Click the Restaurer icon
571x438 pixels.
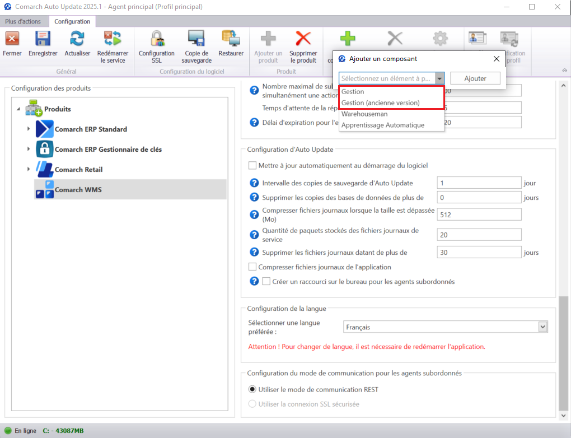[x=231, y=39]
